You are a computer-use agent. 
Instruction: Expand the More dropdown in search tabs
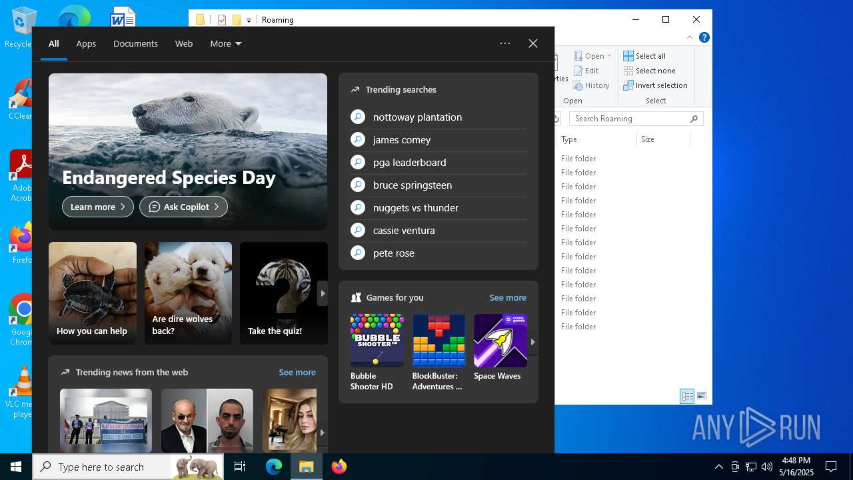pos(226,43)
